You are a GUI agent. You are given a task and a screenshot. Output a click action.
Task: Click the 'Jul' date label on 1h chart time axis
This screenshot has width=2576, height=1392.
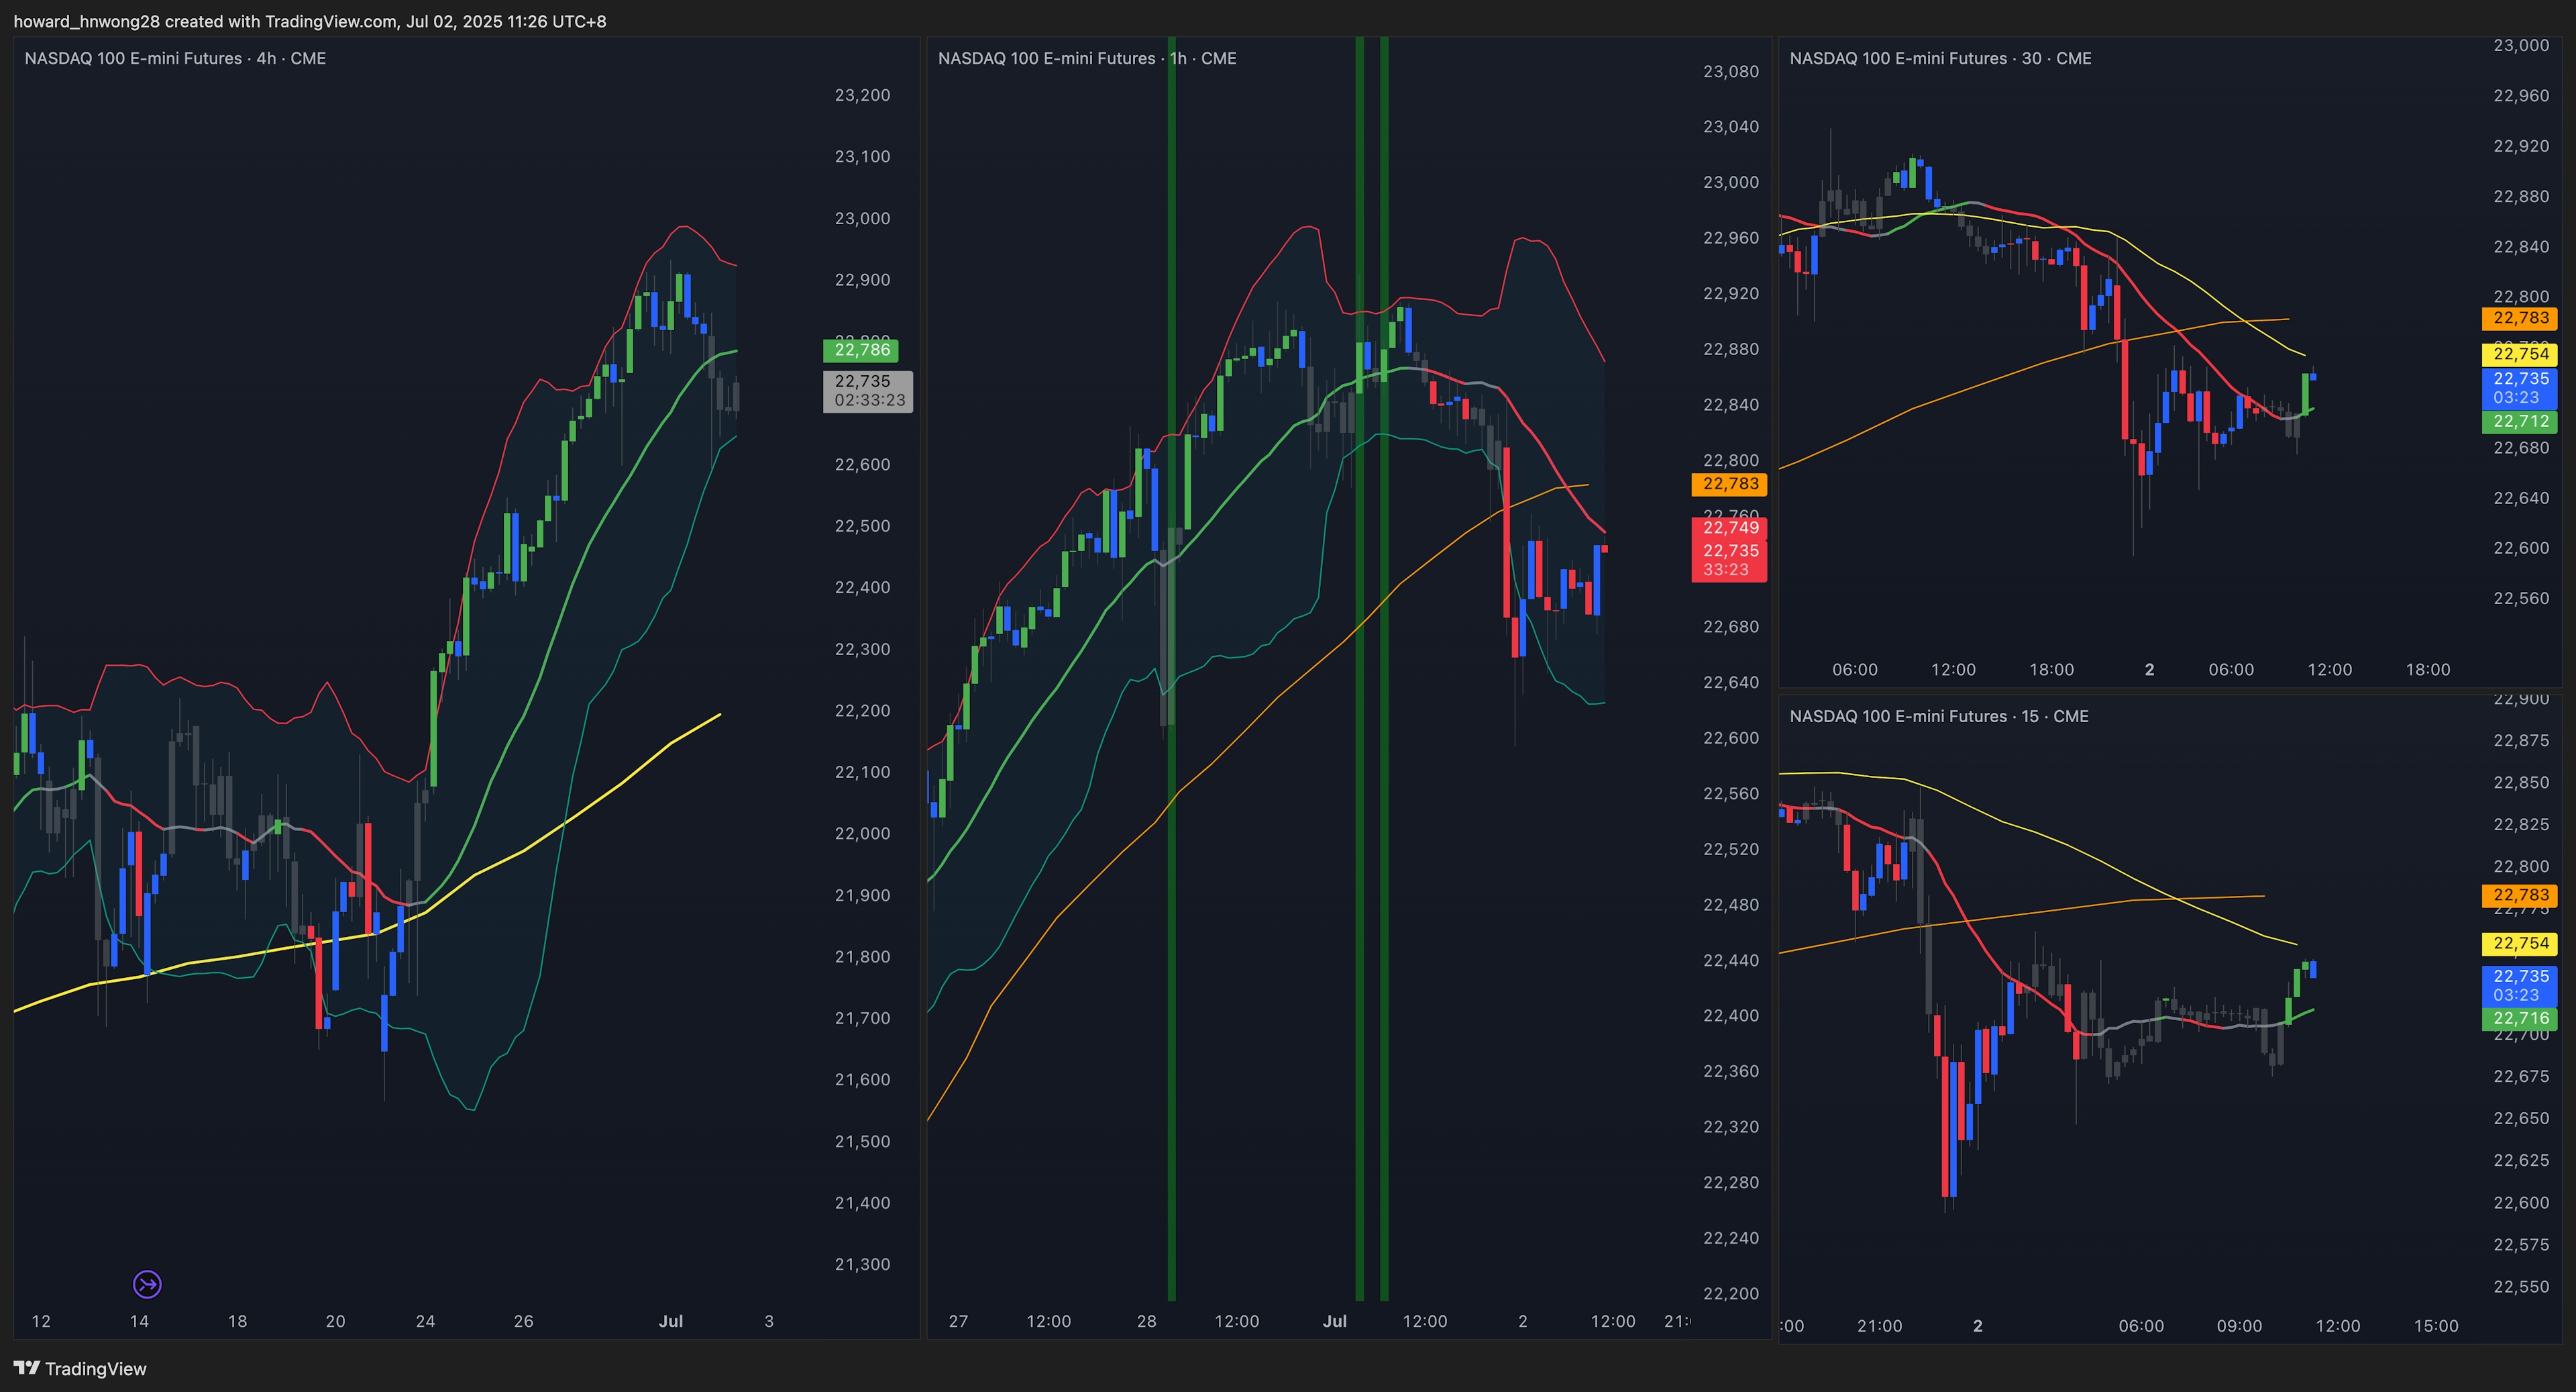(1335, 1322)
